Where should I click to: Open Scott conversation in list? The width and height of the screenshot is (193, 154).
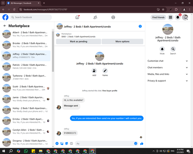tap(26, 88)
